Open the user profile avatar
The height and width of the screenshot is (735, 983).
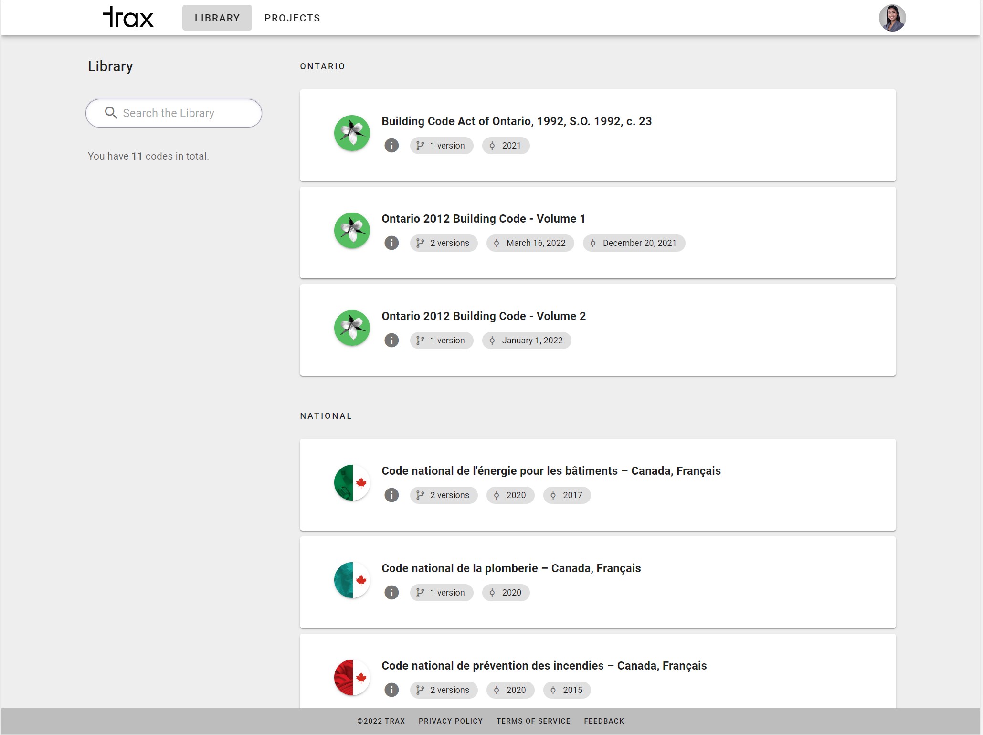pyautogui.click(x=892, y=18)
